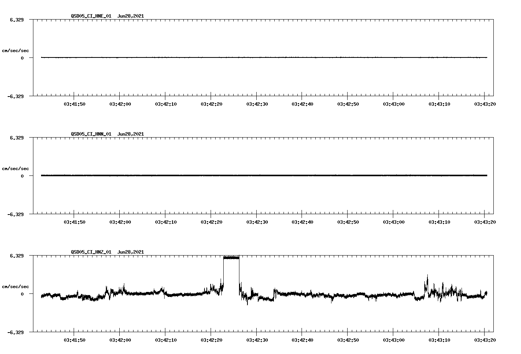Click the cm/sec/sec unit label of HNE plot
521x354 pixels.
(15, 51)
